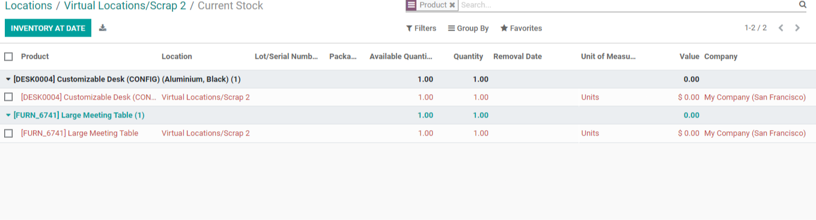
Task: Go to next page arrow
Action: tap(797, 28)
